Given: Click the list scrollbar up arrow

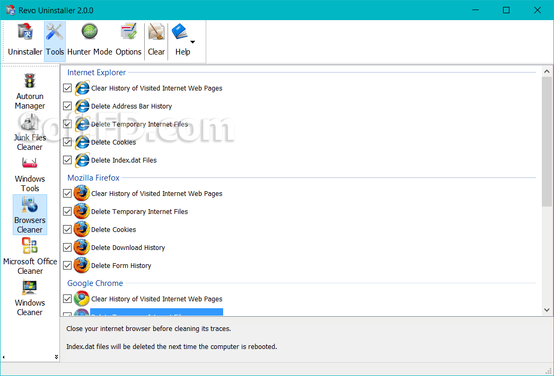Looking at the screenshot, I should [547, 71].
